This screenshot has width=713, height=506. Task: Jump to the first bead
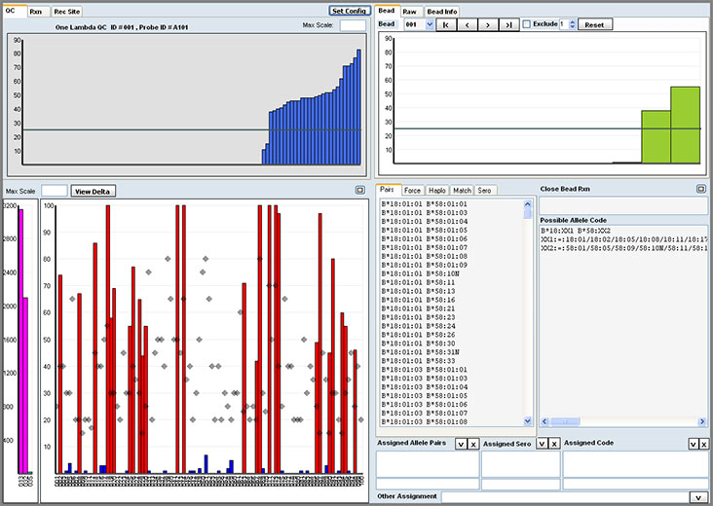447,24
